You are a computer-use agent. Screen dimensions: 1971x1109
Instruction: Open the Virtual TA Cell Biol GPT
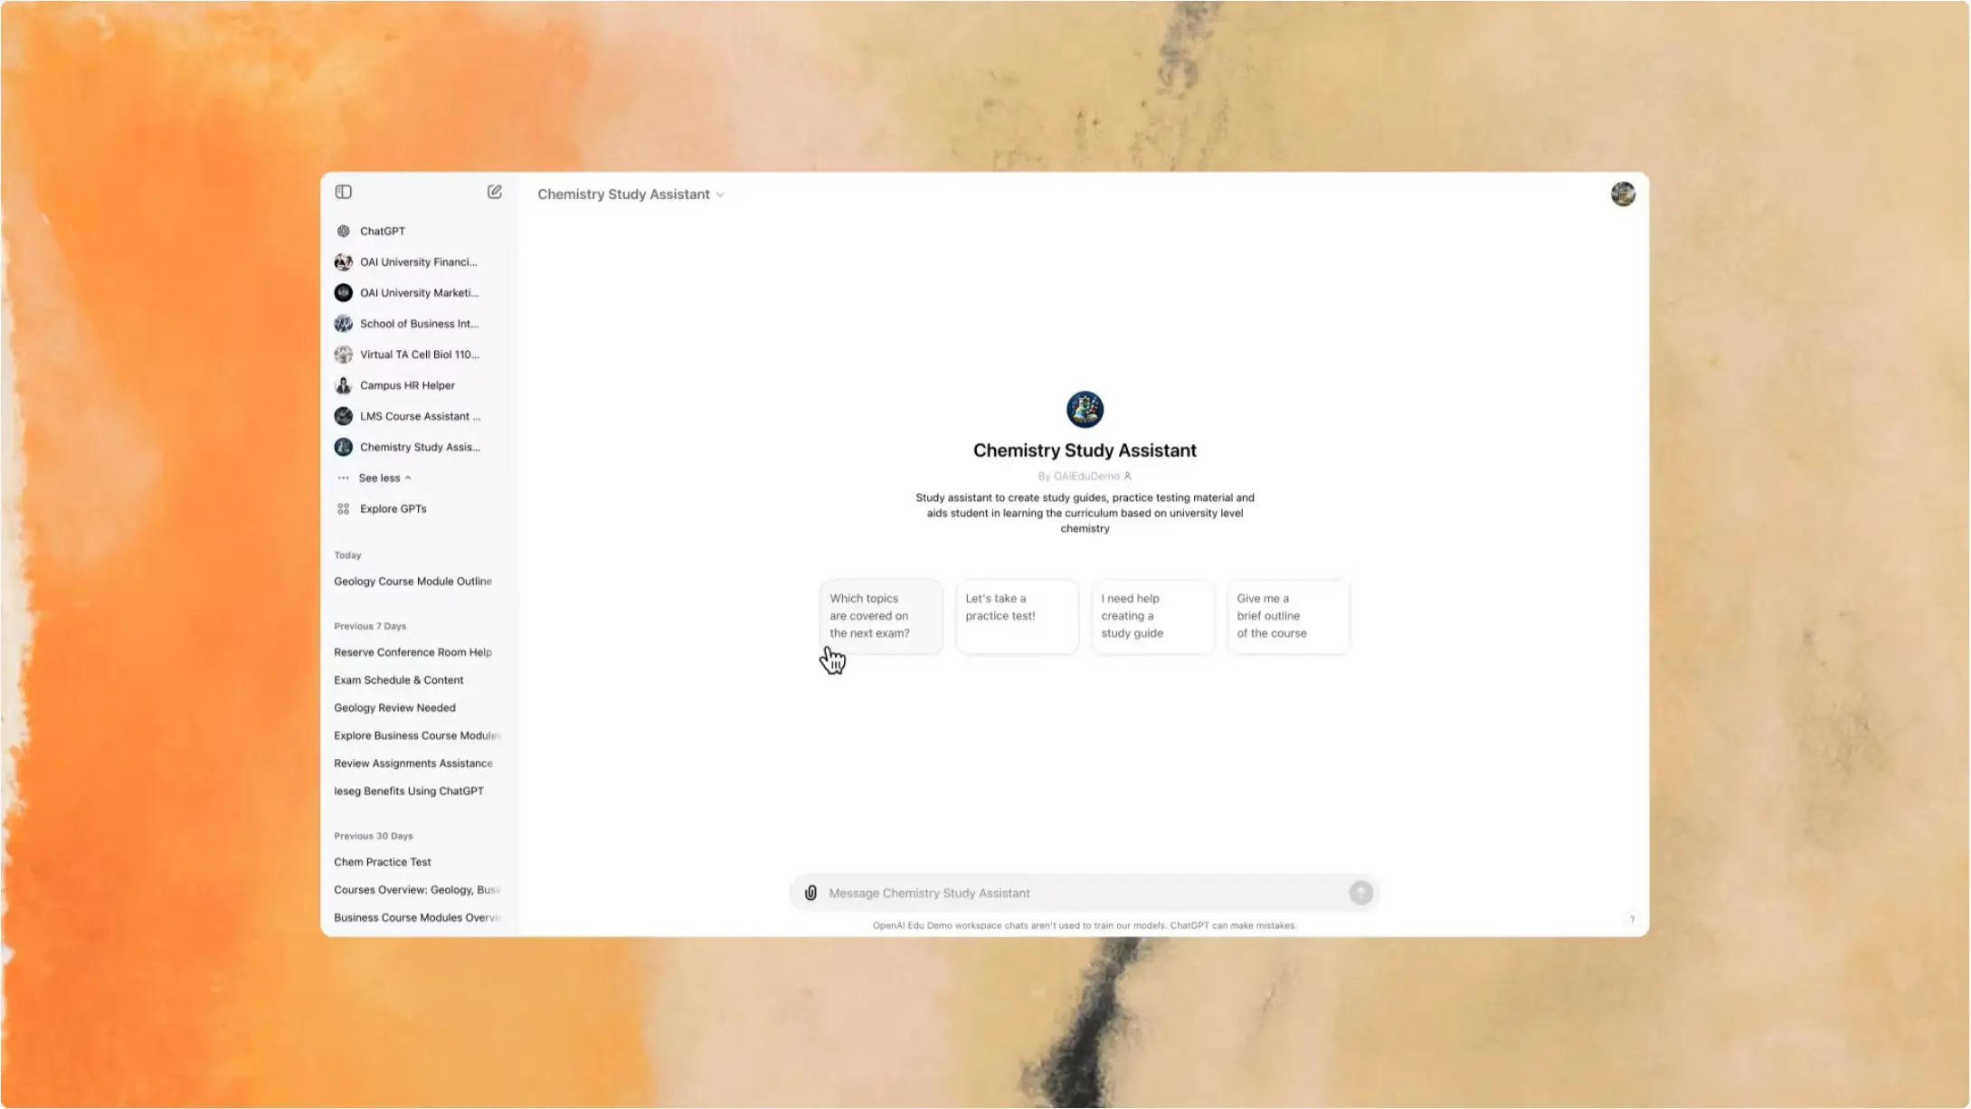click(419, 355)
